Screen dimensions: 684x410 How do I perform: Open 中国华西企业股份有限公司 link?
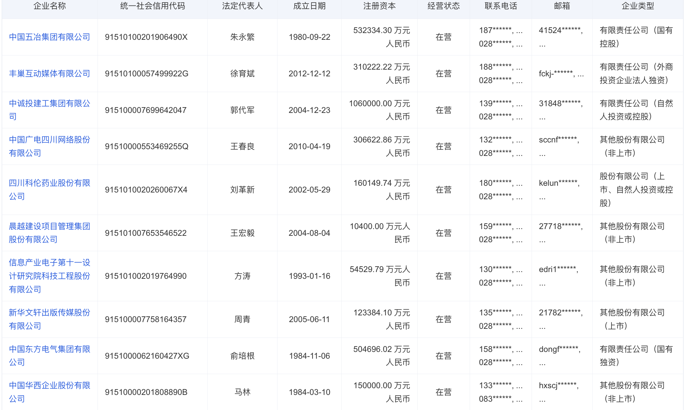click(x=49, y=392)
